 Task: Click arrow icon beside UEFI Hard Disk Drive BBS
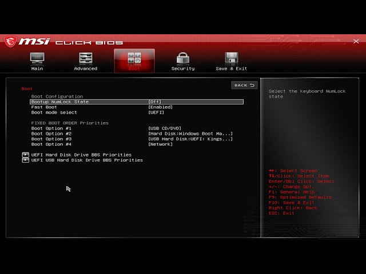click(25, 155)
